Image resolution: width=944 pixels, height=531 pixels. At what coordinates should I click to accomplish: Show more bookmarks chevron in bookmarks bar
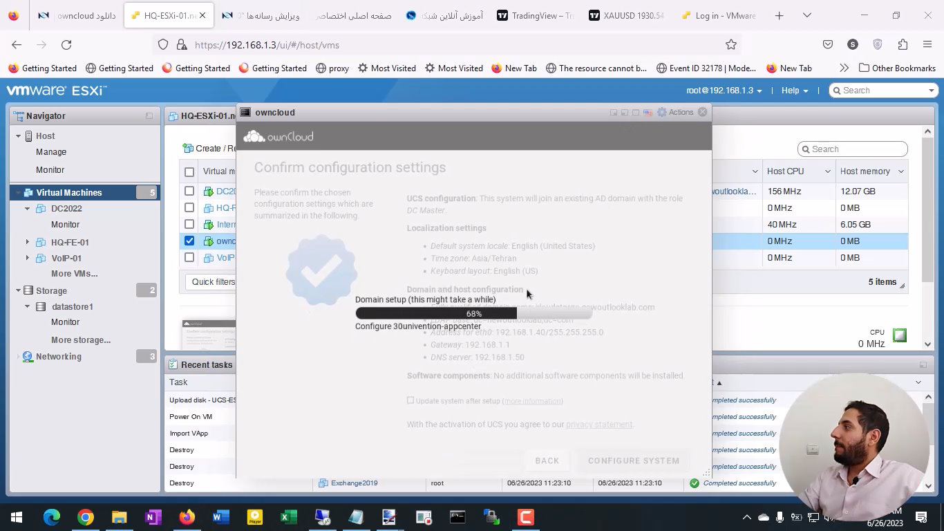pos(844,68)
